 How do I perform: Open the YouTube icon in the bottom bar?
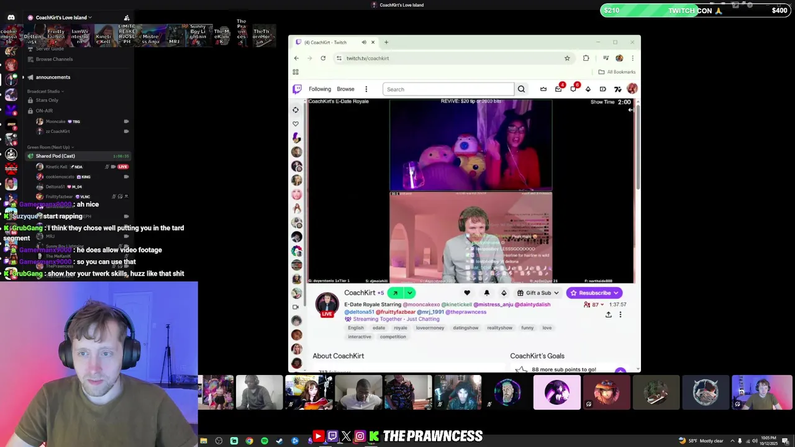coord(318,436)
